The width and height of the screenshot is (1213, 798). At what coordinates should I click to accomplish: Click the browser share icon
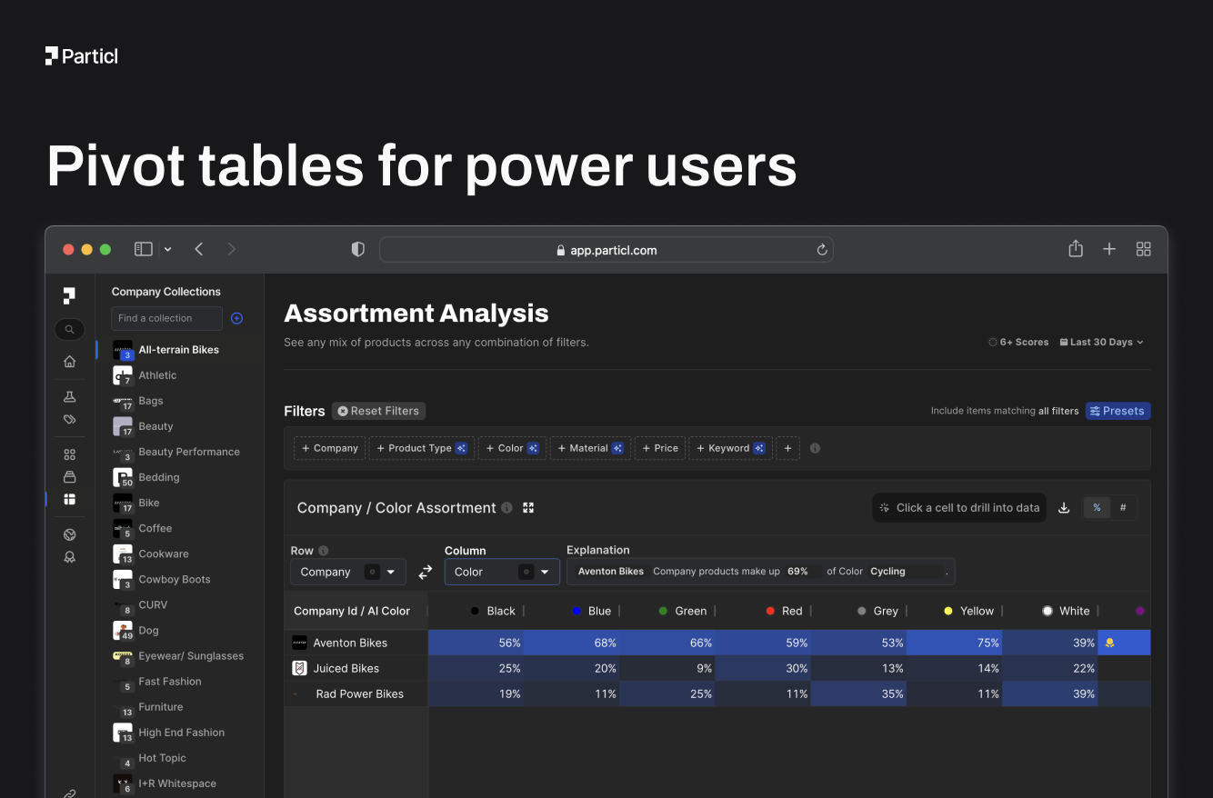pos(1076,248)
